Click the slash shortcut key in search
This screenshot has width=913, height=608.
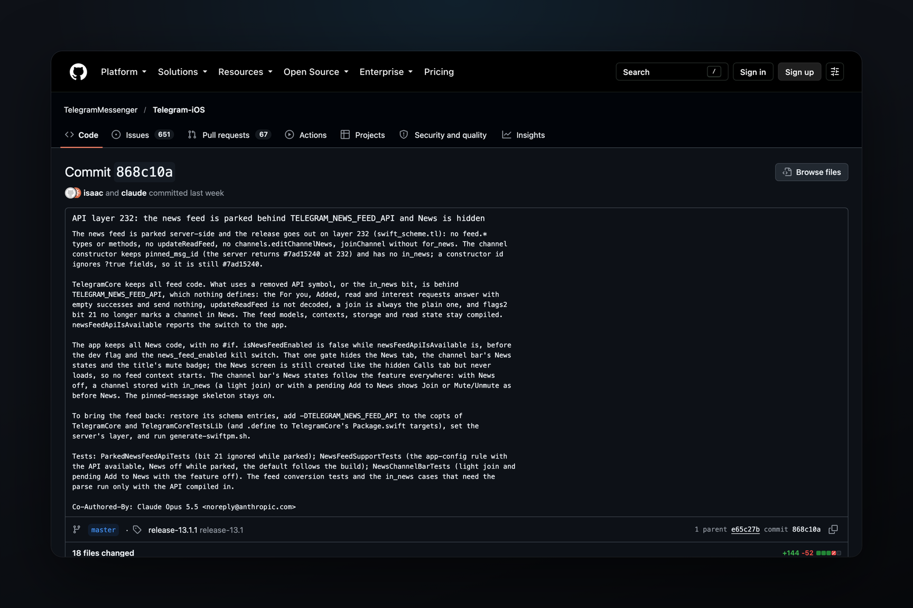tap(714, 72)
